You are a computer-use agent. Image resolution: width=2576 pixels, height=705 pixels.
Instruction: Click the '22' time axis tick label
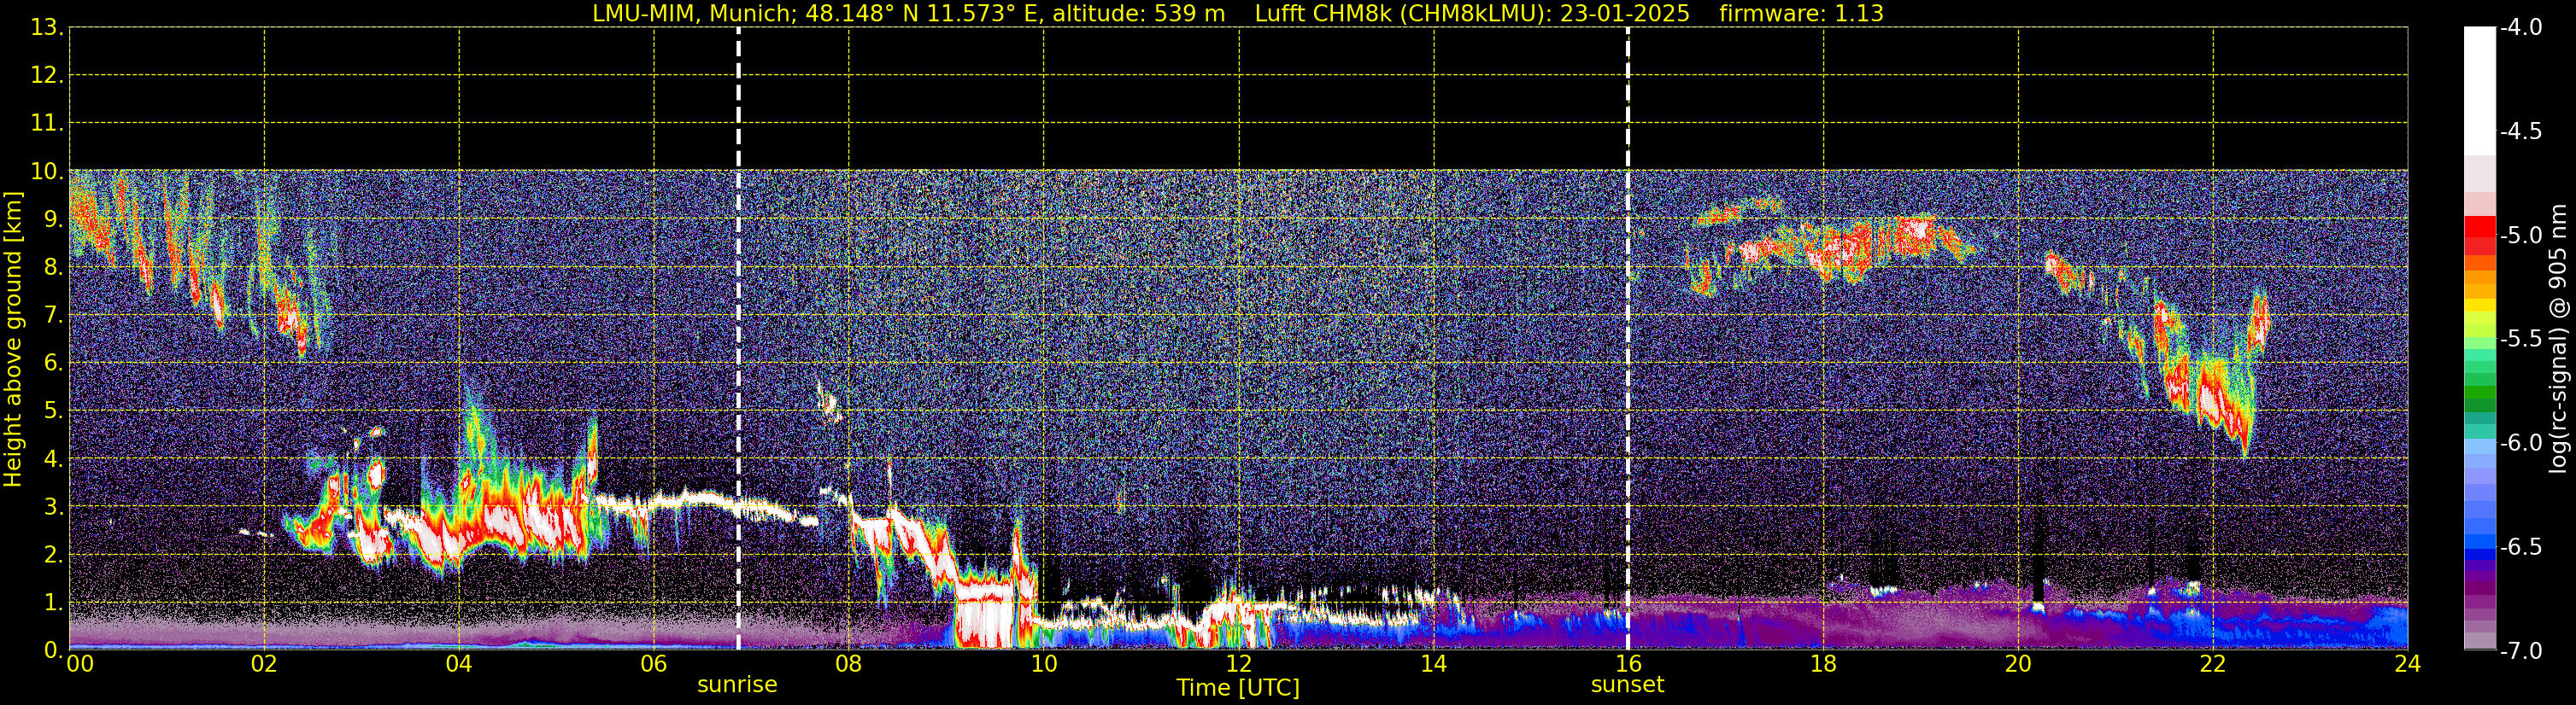coord(2213,664)
